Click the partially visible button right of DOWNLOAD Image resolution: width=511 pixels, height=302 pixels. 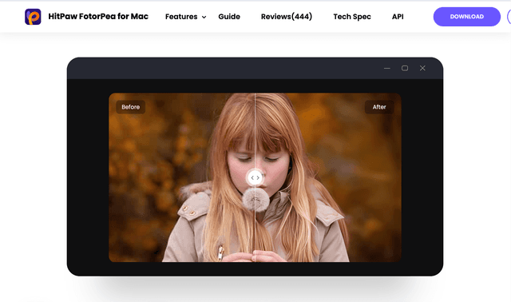coord(509,17)
